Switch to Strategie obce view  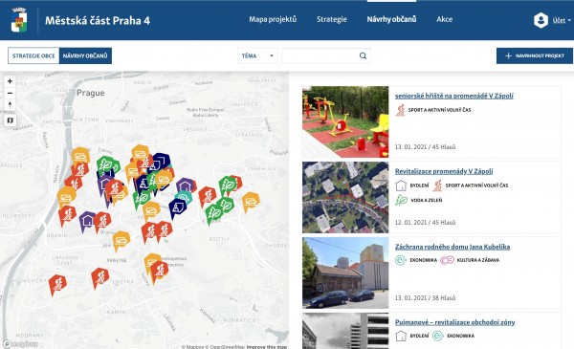click(x=33, y=56)
